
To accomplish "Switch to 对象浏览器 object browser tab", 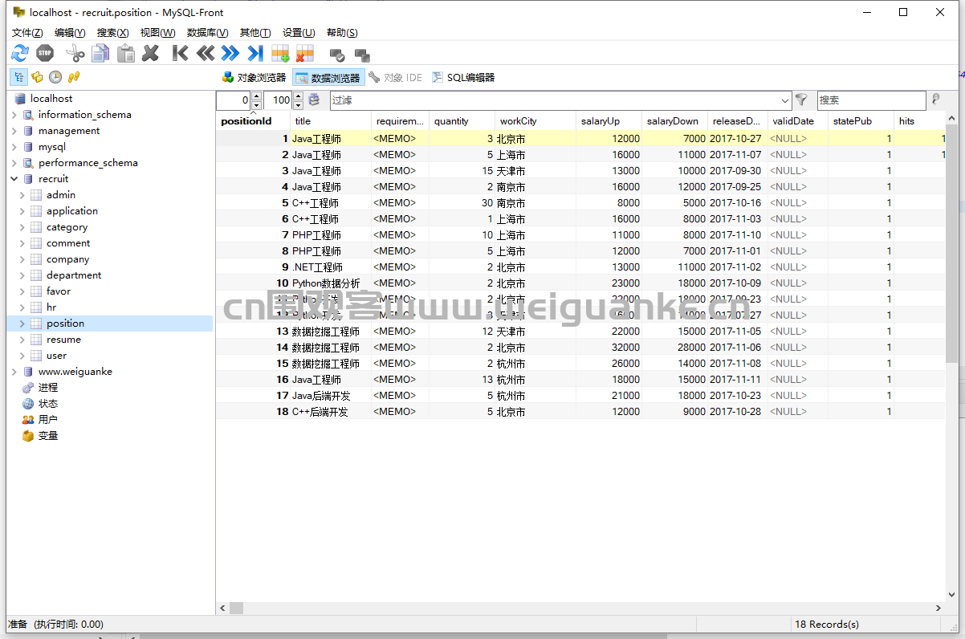I will click(x=254, y=78).
